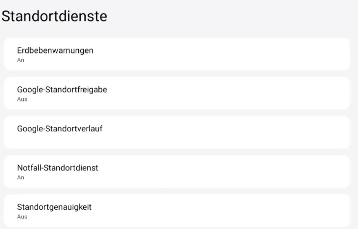Image resolution: width=358 pixels, height=229 pixels.
Task: Tap the Google-Standortverlauf title text
Action: coord(60,129)
